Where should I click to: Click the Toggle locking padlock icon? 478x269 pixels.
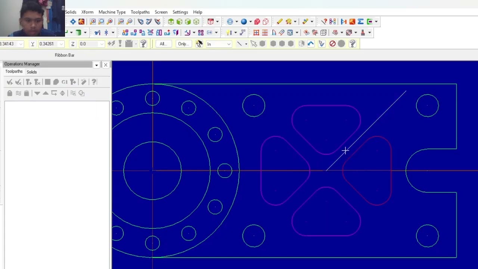[10, 93]
